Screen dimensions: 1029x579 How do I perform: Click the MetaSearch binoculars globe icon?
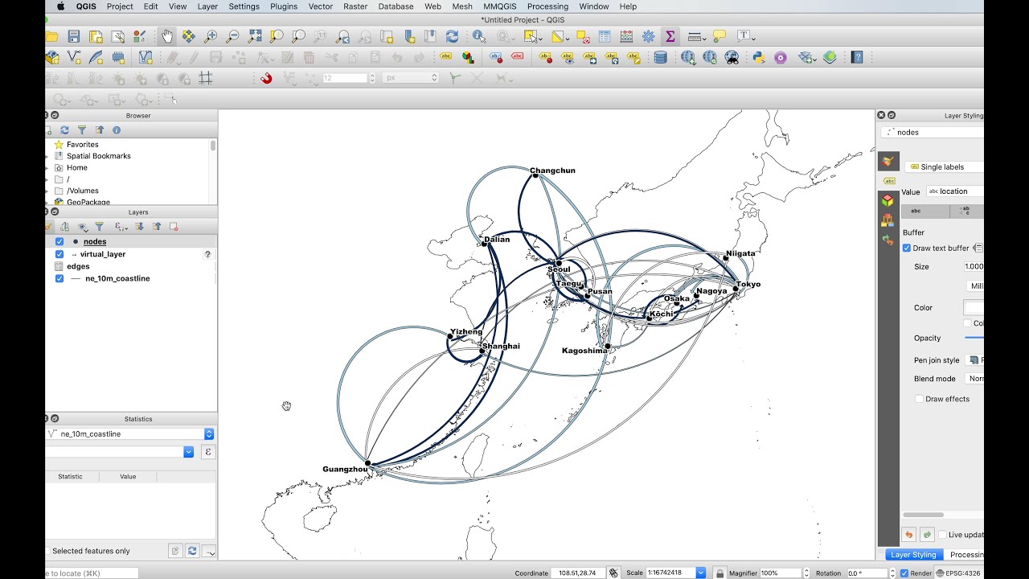click(x=732, y=57)
